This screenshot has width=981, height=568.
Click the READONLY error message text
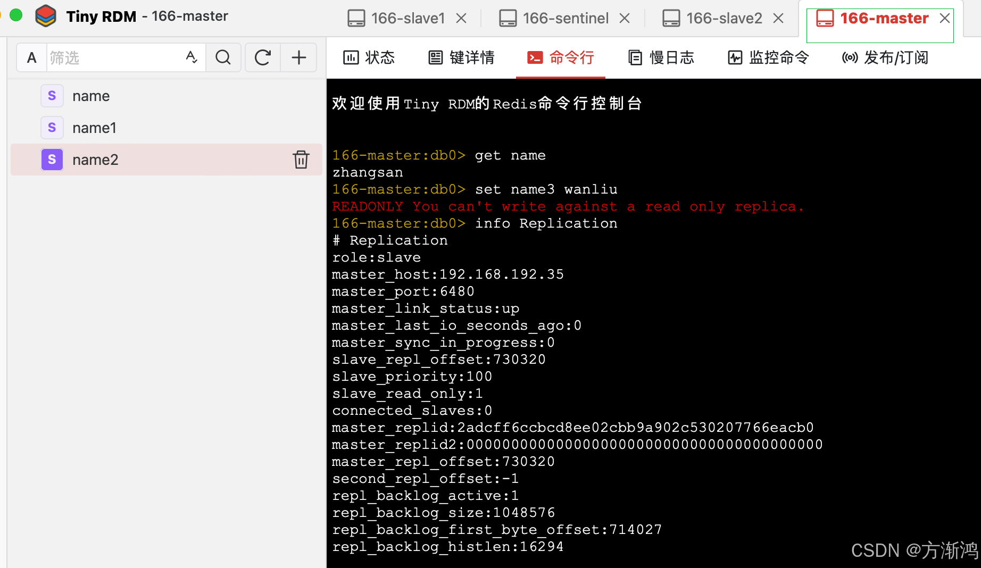(x=568, y=206)
